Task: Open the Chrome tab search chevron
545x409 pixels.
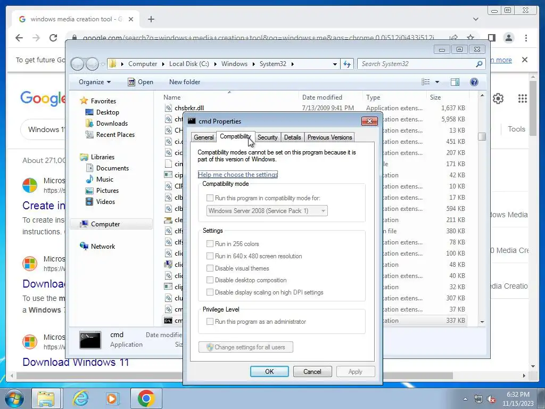Action: click(476, 19)
